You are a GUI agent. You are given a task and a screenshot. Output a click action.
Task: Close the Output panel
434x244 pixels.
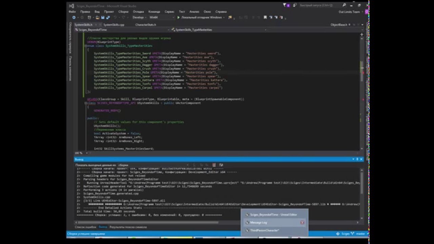361,159
